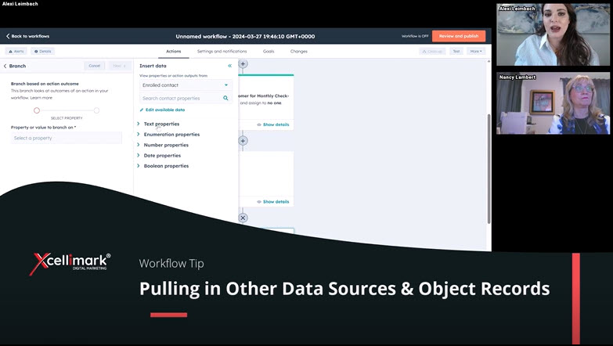613x346 pixels.
Task: Open the Details button with info icon
Action: pyautogui.click(x=42, y=51)
